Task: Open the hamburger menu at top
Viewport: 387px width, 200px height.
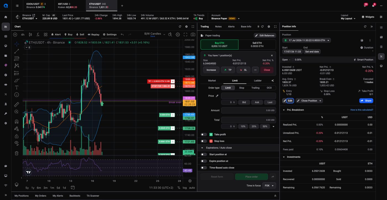Action: tap(17, 6)
